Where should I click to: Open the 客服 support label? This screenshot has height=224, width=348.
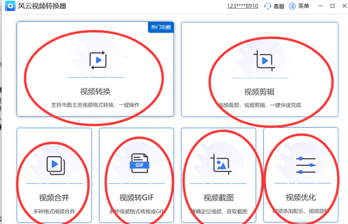279,6
